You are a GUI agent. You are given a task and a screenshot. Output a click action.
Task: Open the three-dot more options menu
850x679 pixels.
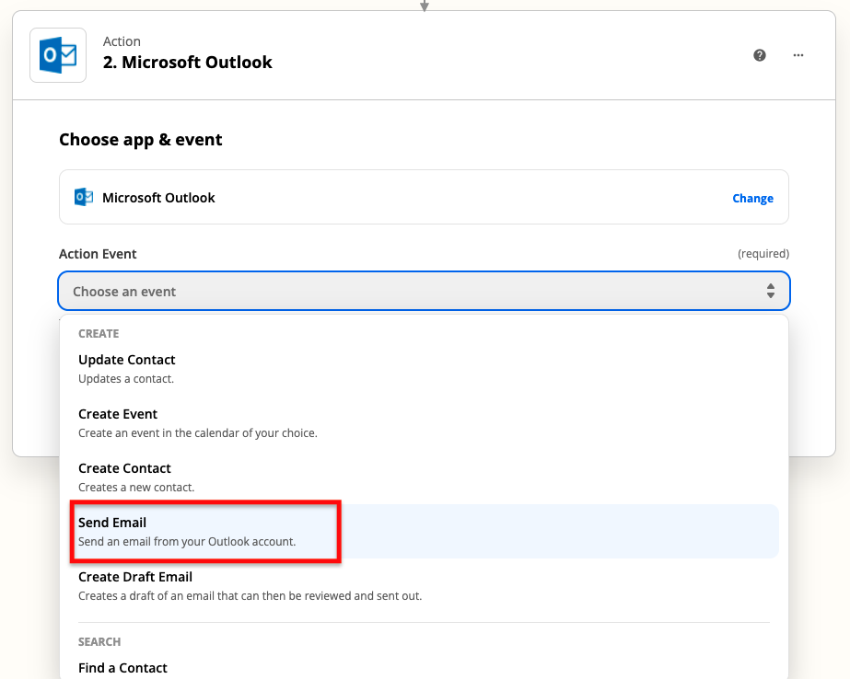[x=798, y=55]
